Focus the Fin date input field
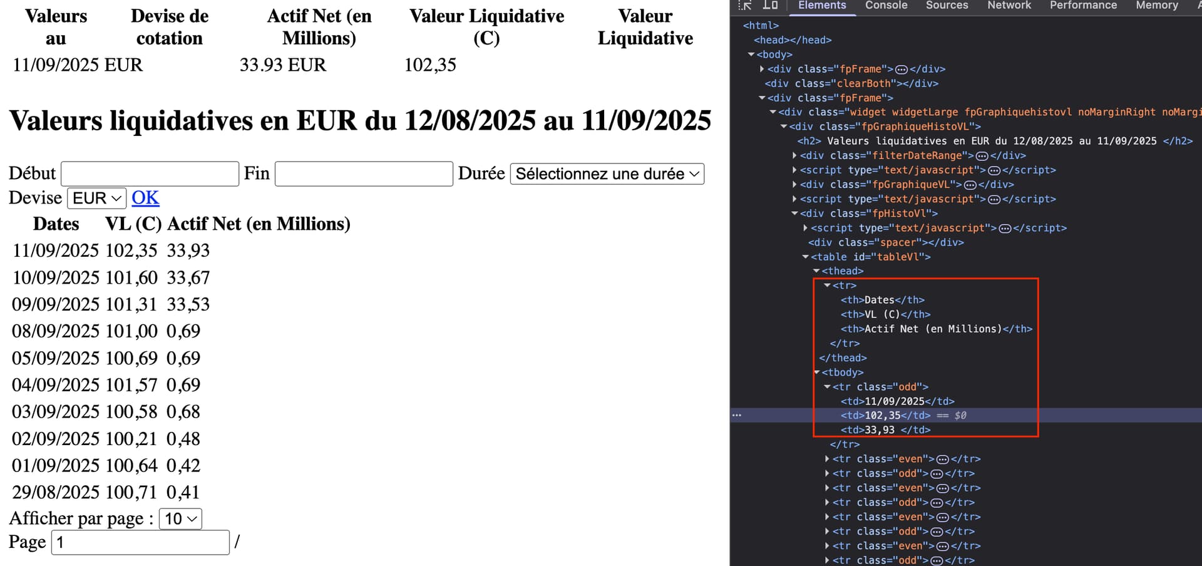Image resolution: width=1202 pixels, height=566 pixels. (x=364, y=173)
